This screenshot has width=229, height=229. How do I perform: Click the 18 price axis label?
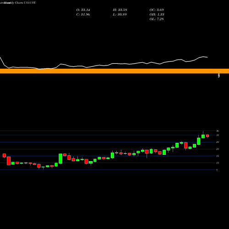218,156
